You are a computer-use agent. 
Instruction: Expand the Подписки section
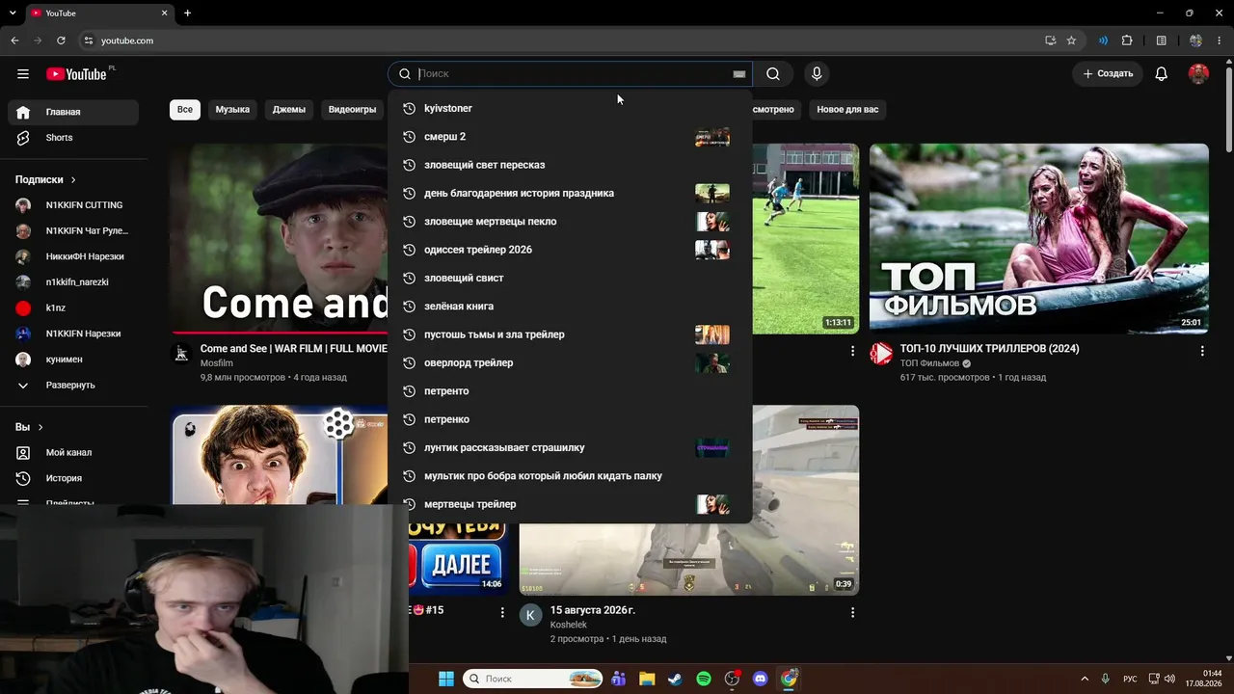(45, 180)
